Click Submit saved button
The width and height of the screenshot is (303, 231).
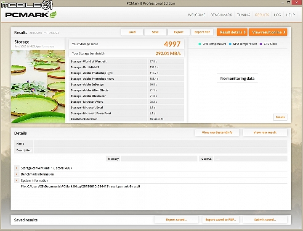click(265, 220)
